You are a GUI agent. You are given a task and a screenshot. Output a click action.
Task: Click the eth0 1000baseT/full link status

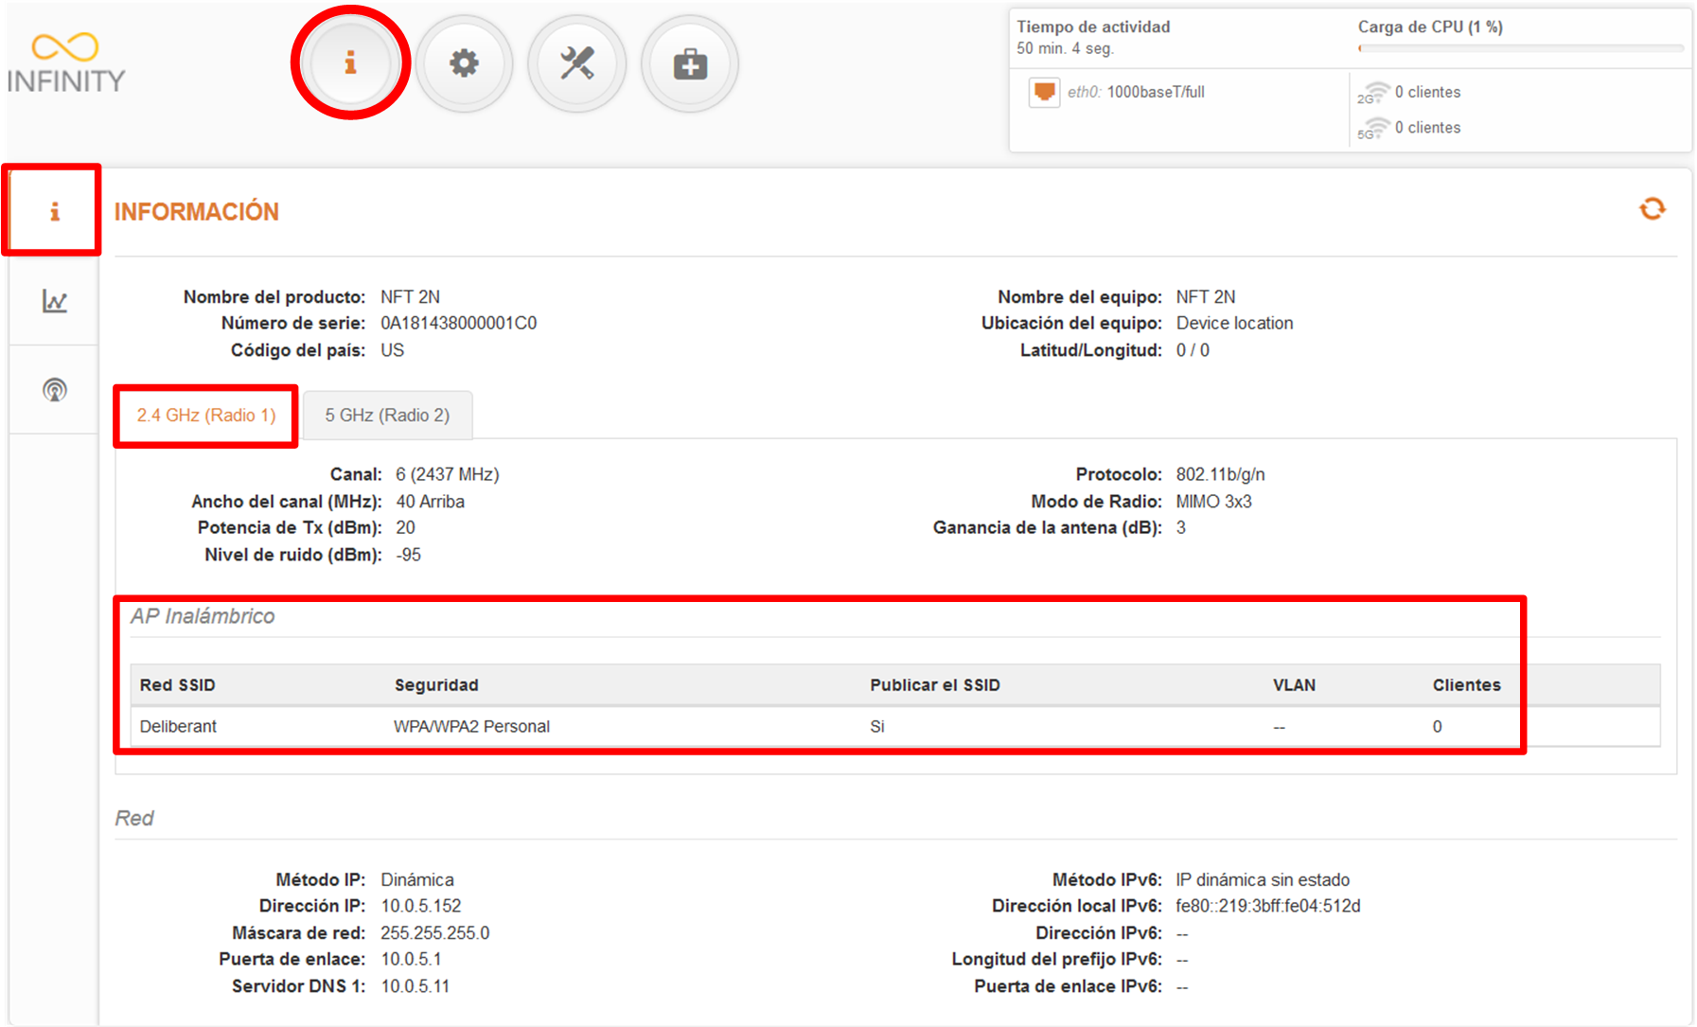click(1136, 92)
